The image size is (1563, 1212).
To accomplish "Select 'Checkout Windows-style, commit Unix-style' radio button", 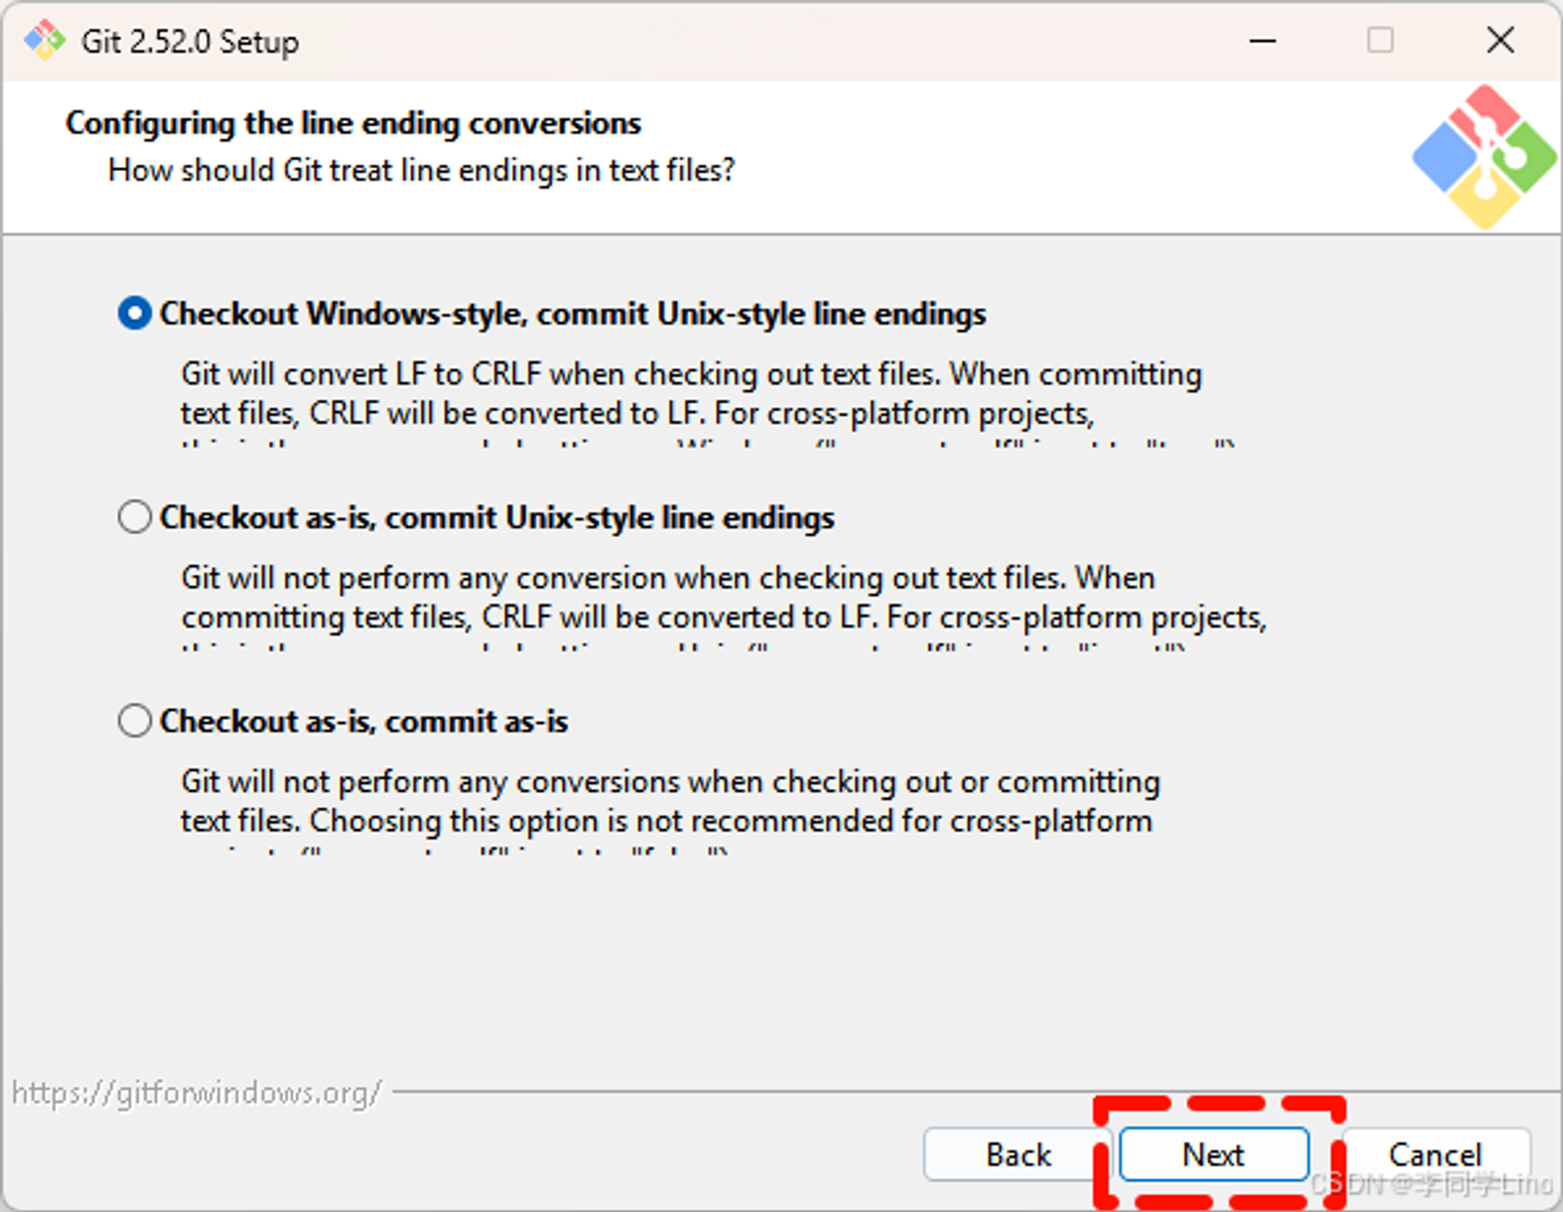I will pyautogui.click(x=135, y=313).
